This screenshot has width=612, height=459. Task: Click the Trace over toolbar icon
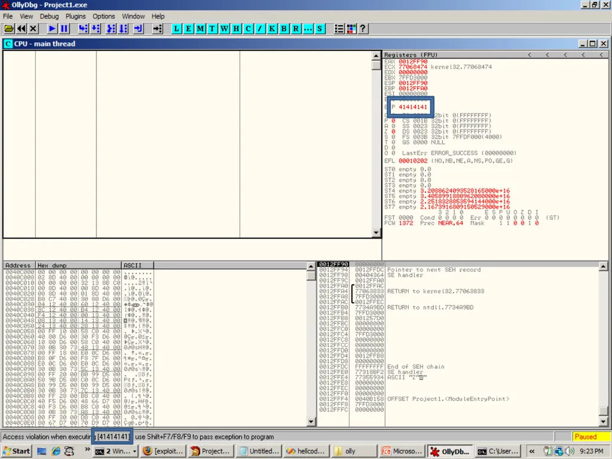123,29
